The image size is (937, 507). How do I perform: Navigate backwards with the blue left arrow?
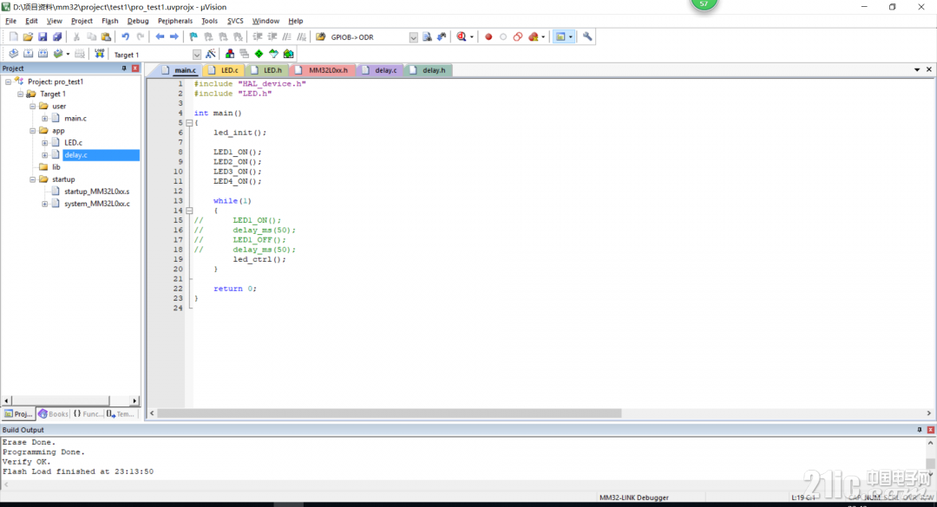tap(160, 37)
